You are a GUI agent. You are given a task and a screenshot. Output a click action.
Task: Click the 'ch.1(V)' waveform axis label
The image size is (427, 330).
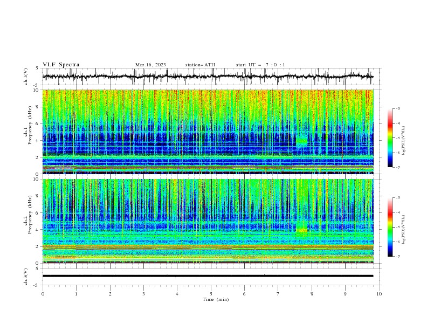click(x=25, y=77)
